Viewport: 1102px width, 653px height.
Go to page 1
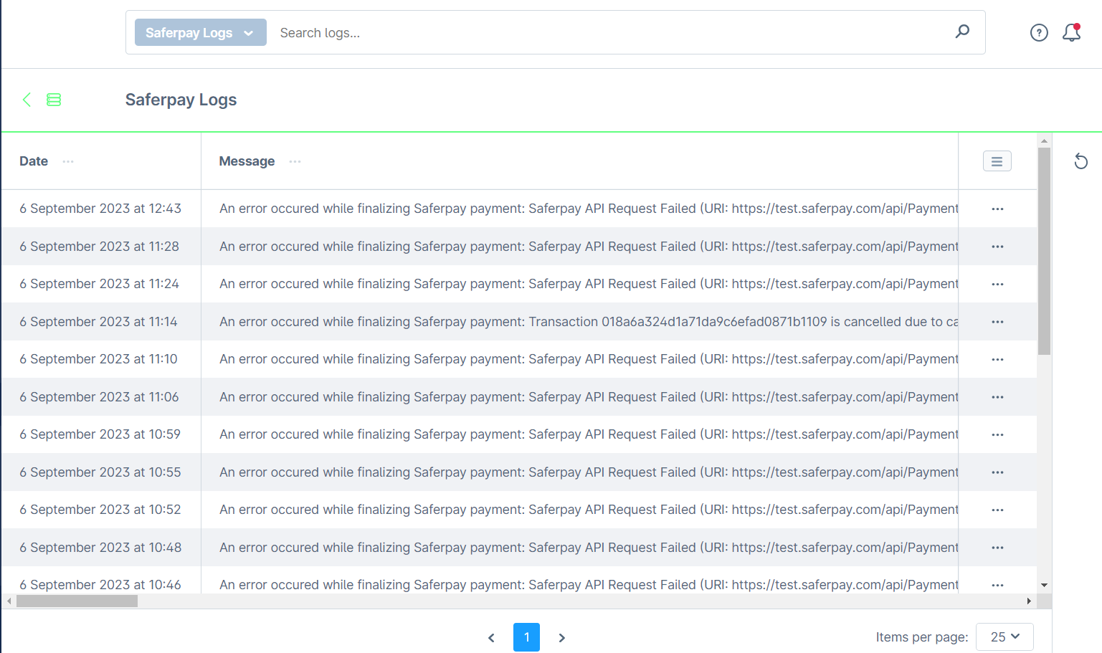pos(526,637)
